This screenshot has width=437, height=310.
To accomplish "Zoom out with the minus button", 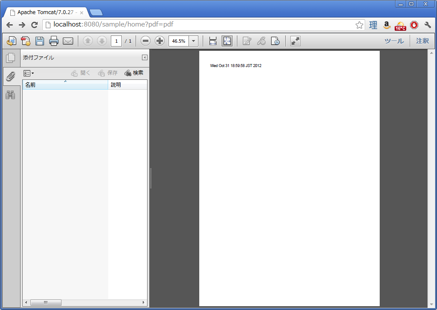I will pos(145,41).
